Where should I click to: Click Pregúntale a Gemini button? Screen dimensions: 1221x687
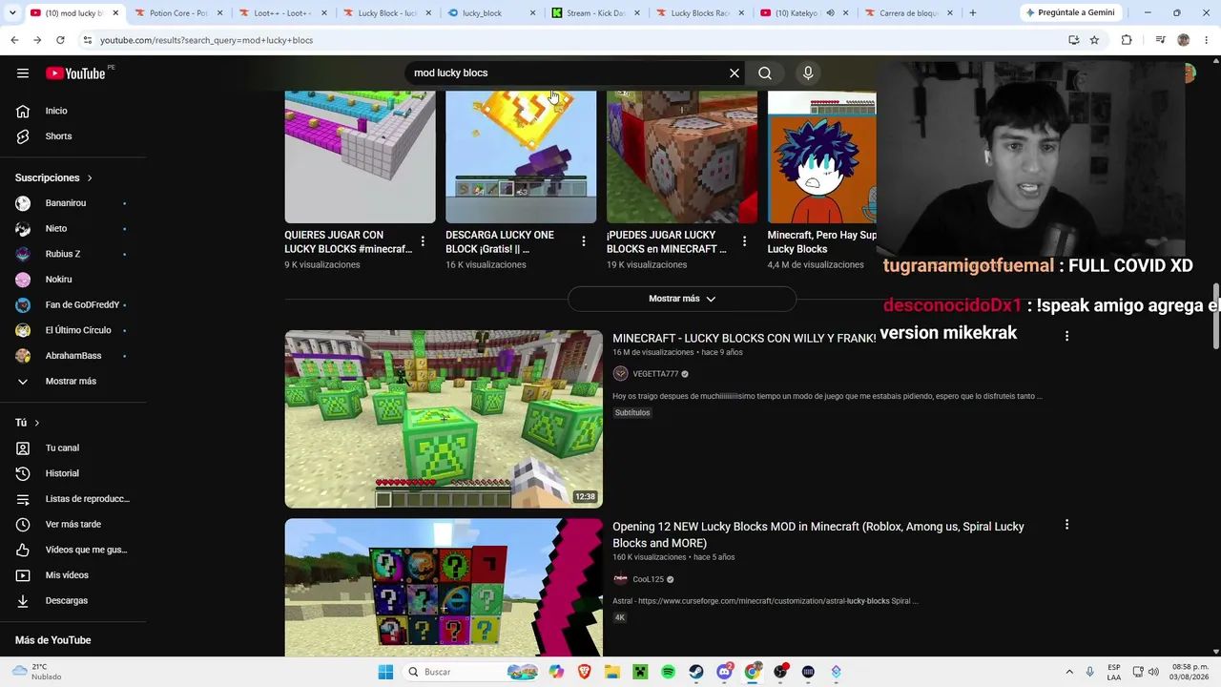(1070, 12)
